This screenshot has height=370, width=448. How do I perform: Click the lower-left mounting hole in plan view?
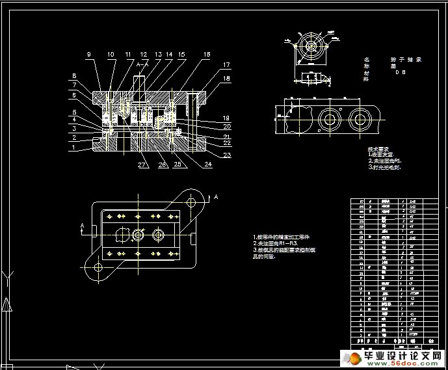point(98,267)
